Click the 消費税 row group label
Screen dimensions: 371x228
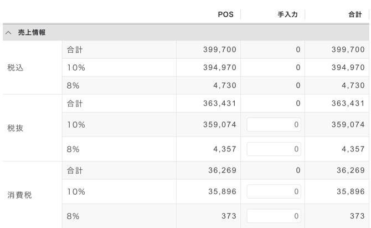(19, 195)
